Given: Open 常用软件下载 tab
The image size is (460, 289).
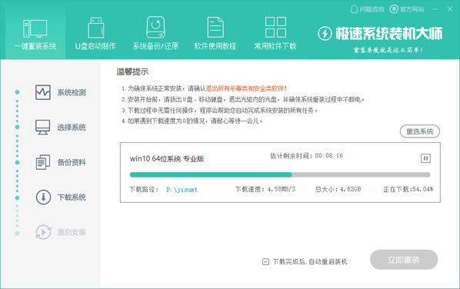Looking at the screenshot, I should coord(275,34).
